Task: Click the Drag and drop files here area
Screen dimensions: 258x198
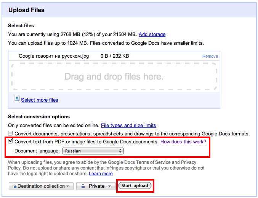Action: tap(114, 77)
